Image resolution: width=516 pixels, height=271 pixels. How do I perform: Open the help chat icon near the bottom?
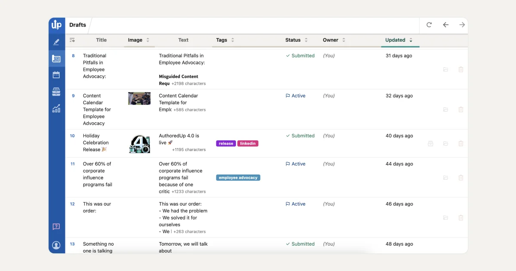coord(56,227)
